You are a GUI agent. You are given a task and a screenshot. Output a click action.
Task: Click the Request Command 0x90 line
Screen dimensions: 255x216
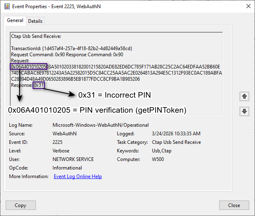[x=67, y=55]
